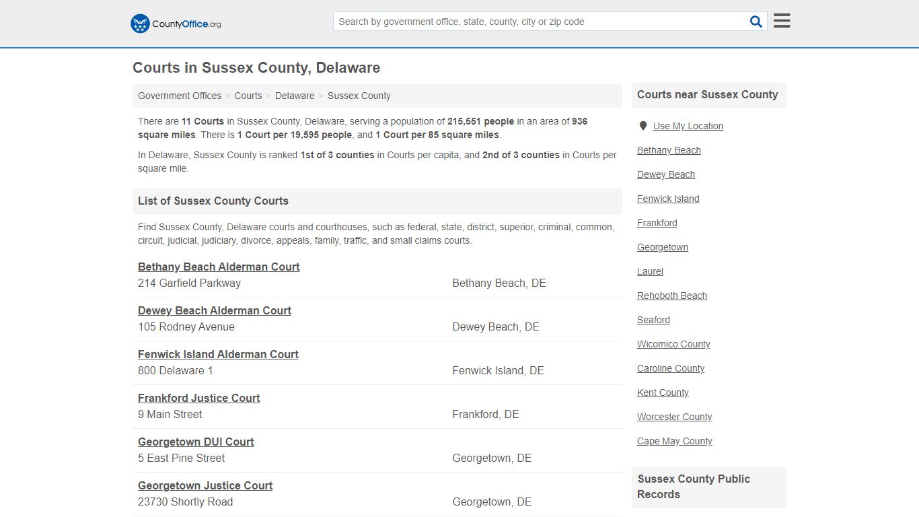Image resolution: width=919 pixels, height=517 pixels.
Task: Open Caroline County courts link
Action: point(671,368)
